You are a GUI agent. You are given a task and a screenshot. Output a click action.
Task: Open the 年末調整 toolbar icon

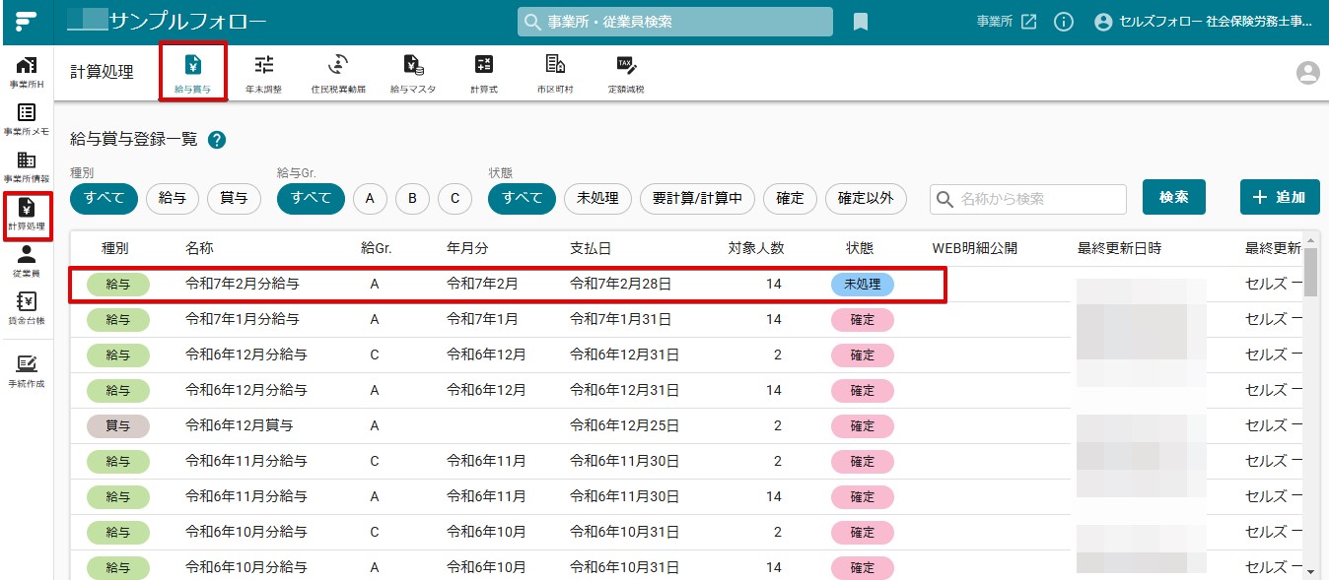(x=263, y=73)
